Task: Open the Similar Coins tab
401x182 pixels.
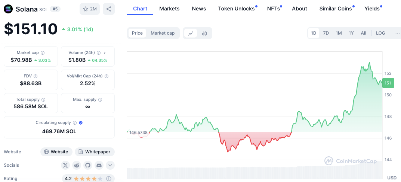Action: tap(336, 9)
